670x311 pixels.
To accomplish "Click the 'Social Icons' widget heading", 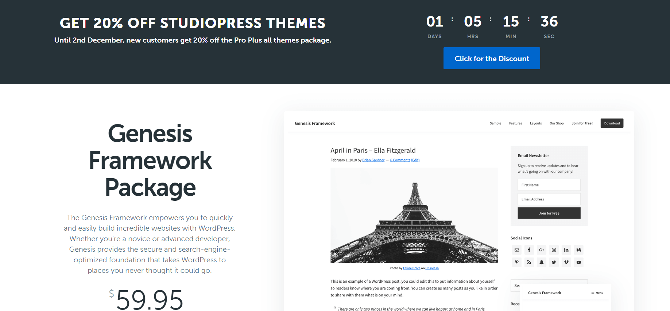I will (521, 238).
